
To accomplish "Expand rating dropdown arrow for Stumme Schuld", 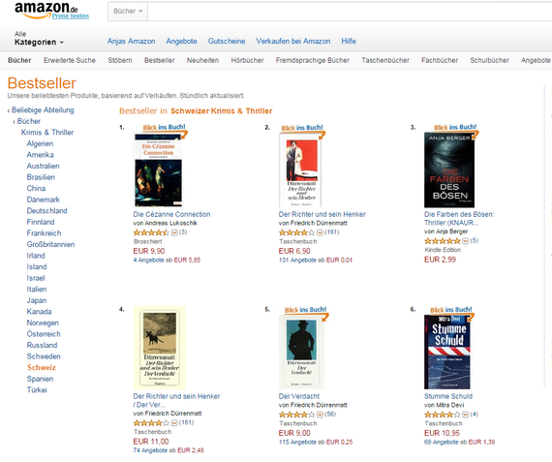I will (x=466, y=415).
